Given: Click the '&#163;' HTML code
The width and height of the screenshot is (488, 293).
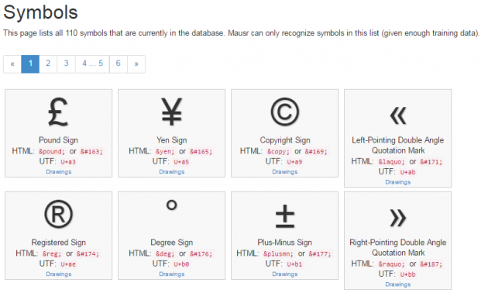Looking at the screenshot, I should tap(91, 152).
